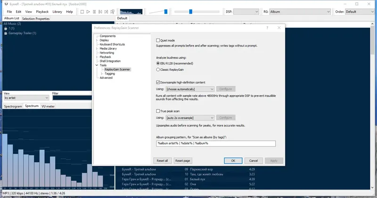The width and height of the screenshot is (377, 198).
Task: Expand the Gameplay Trailer node
Action: pos(6,33)
